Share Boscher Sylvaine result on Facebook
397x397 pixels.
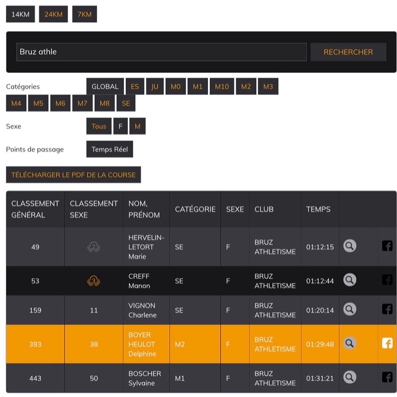[x=387, y=377]
